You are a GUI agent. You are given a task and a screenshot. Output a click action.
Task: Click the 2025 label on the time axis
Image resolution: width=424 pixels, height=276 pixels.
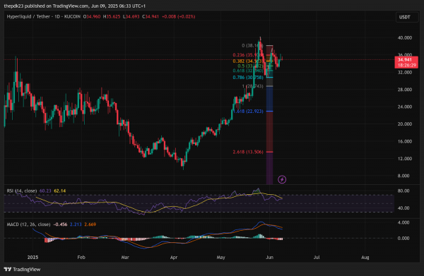[33, 258]
